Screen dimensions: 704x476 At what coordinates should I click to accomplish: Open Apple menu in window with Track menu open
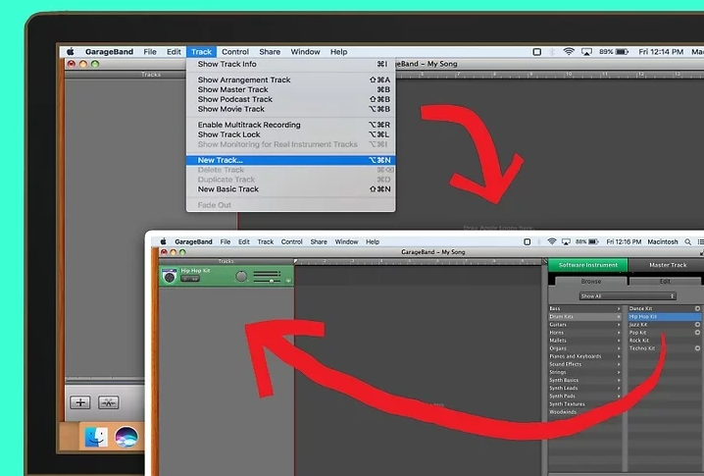tap(71, 52)
